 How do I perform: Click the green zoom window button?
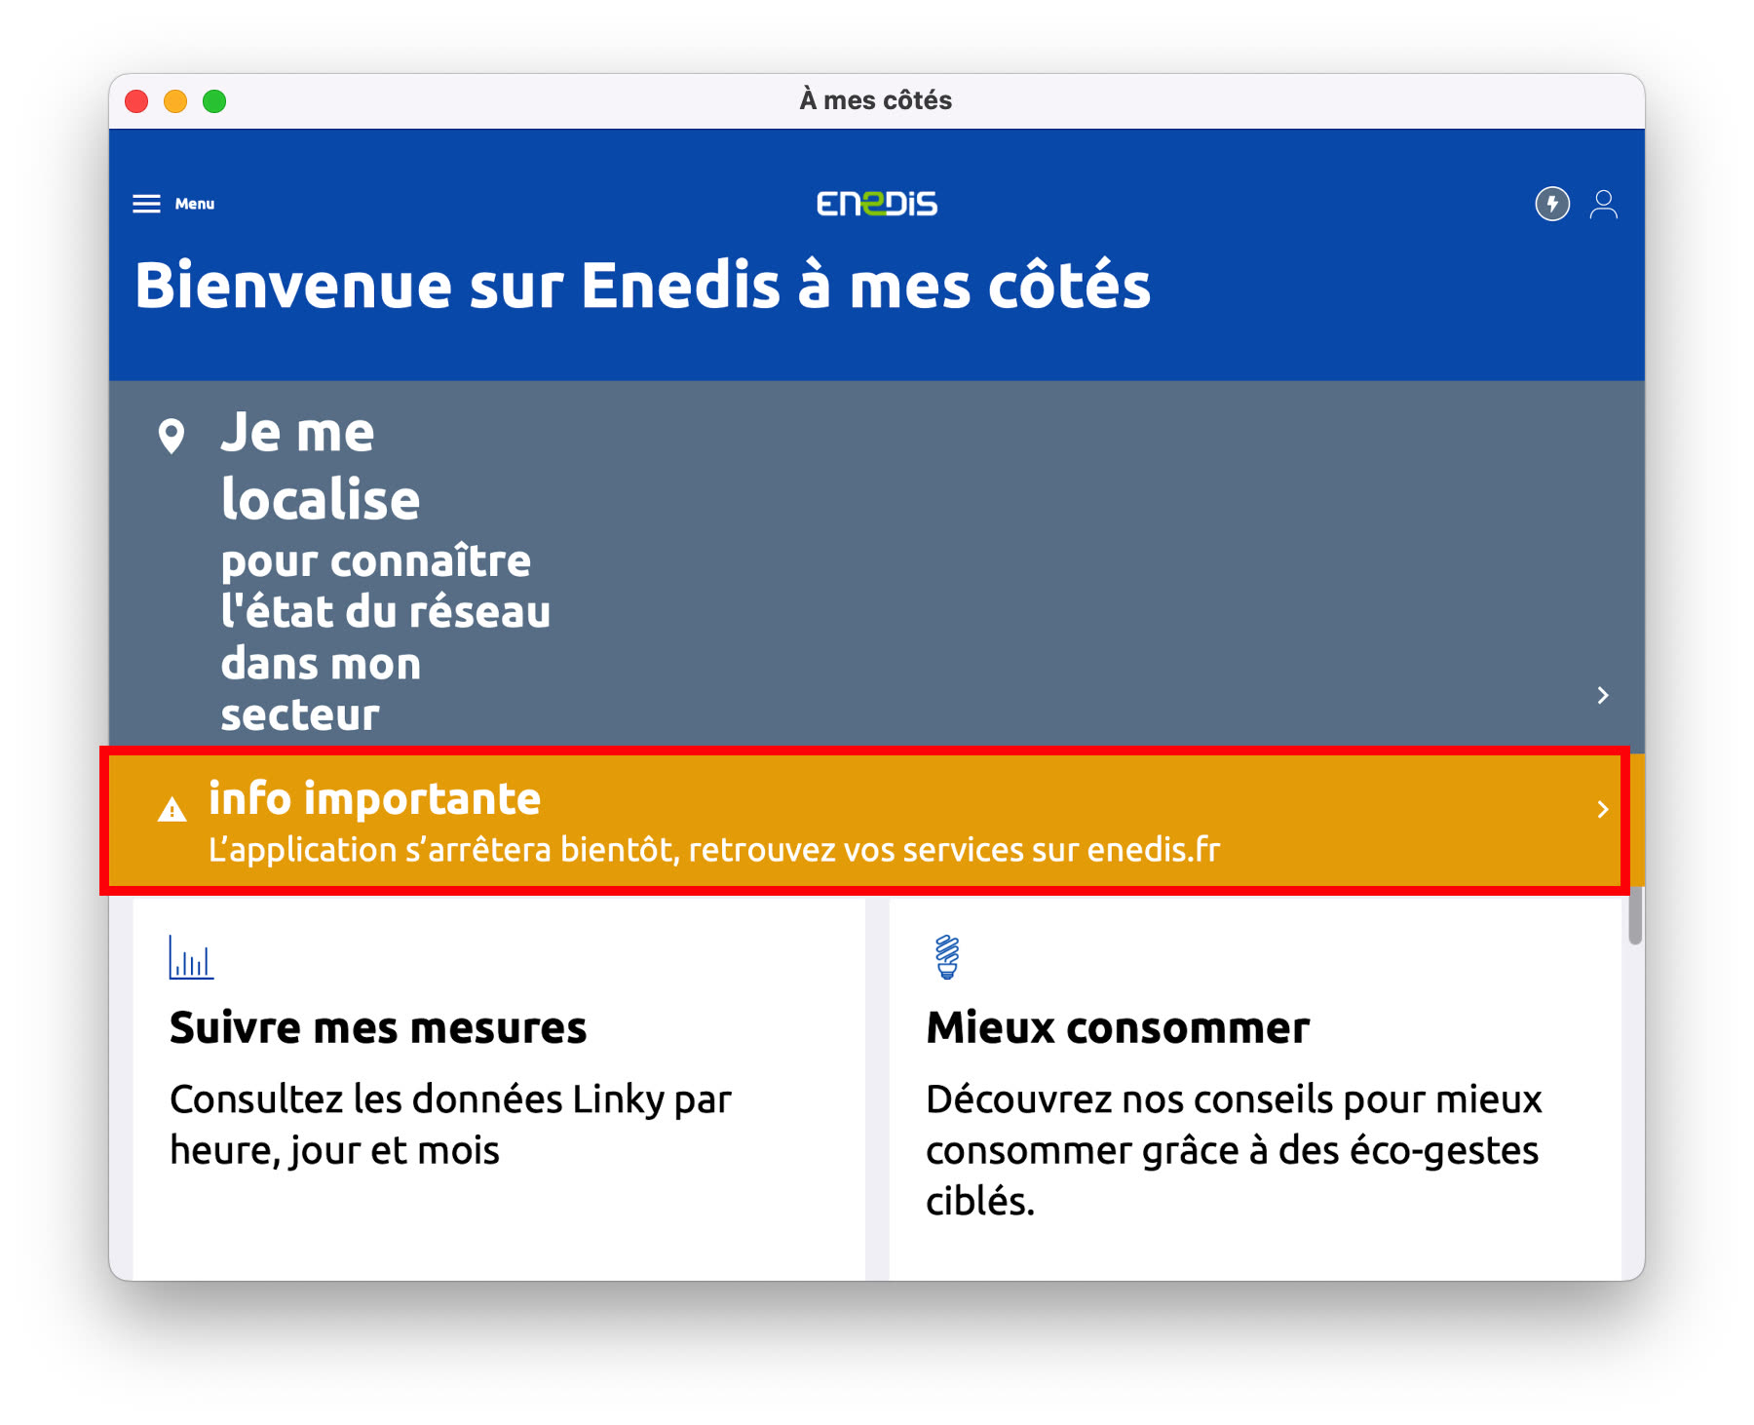(x=214, y=99)
